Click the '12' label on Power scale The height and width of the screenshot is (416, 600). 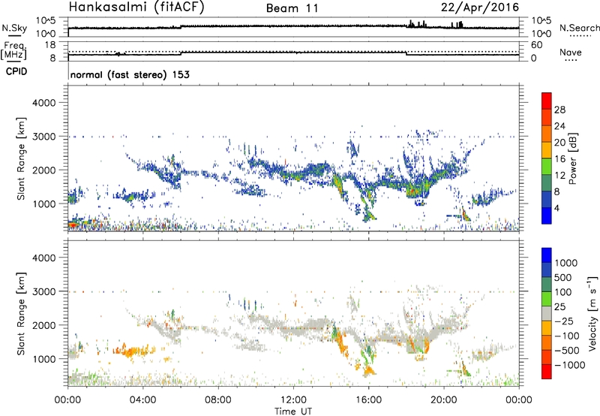tap(559, 176)
